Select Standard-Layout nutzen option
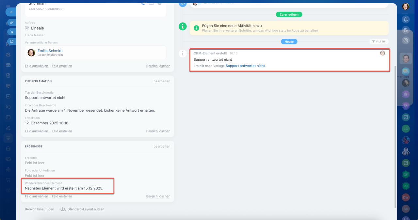The width and height of the screenshot is (418, 220). (x=86, y=209)
